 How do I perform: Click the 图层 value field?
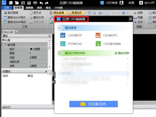tap(38, 53)
